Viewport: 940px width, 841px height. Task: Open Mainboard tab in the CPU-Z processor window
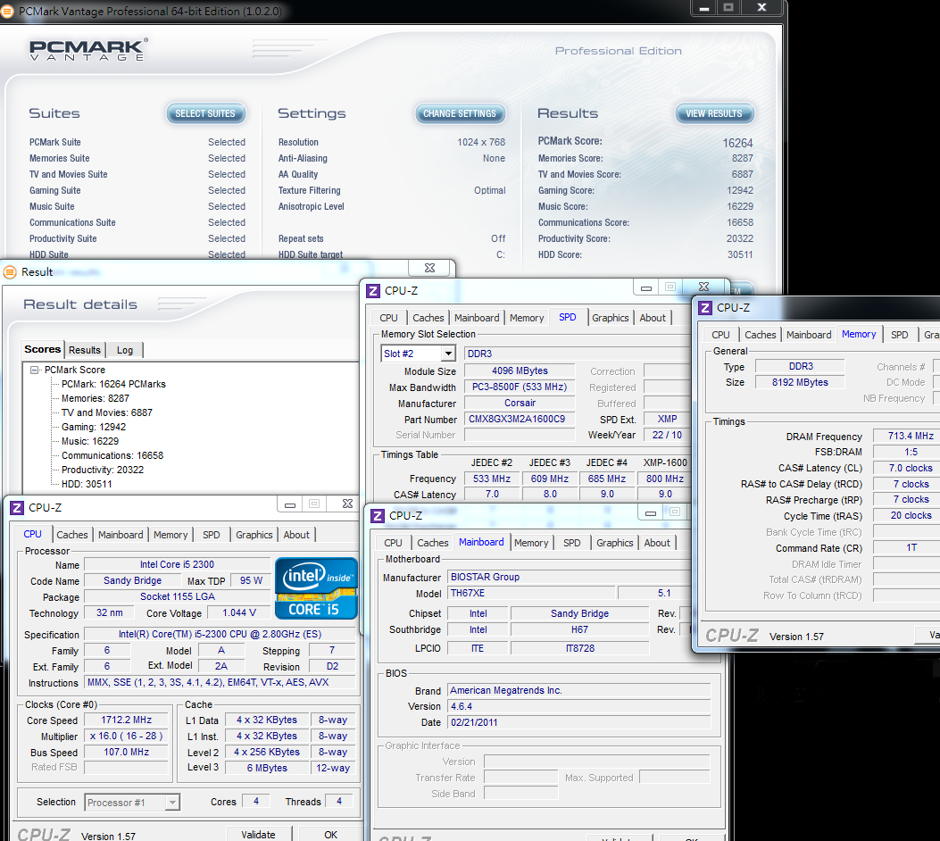point(121,535)
